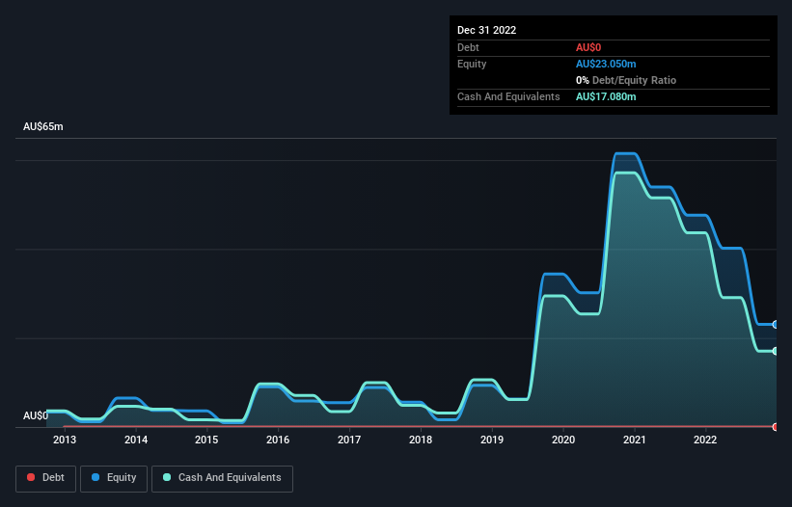This screenshot has height=507, width=792.
Task: Click the Debt tooltip row label
Action: [468, 47]
